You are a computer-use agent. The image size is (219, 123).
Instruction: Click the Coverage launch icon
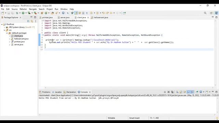(x=29, y=13)
